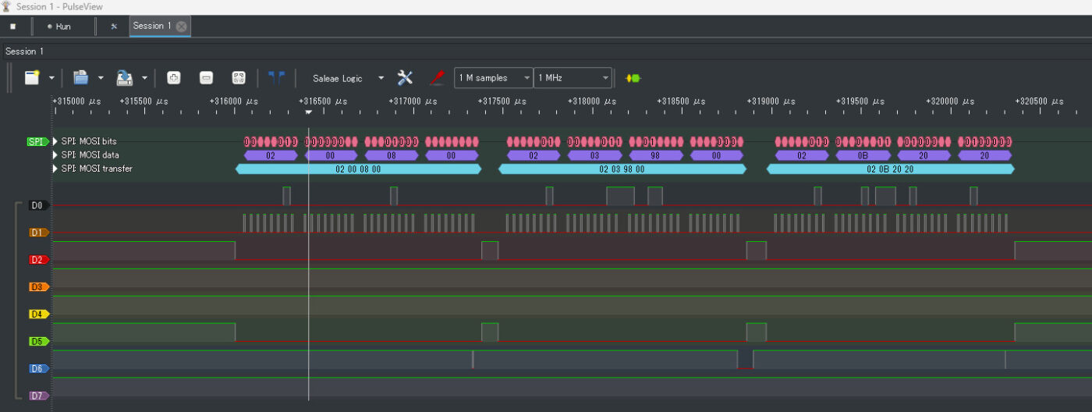Viewport: 1092px width, 412px height.
Task: Click the Session 1 dock title
Action: pos(25,51)
